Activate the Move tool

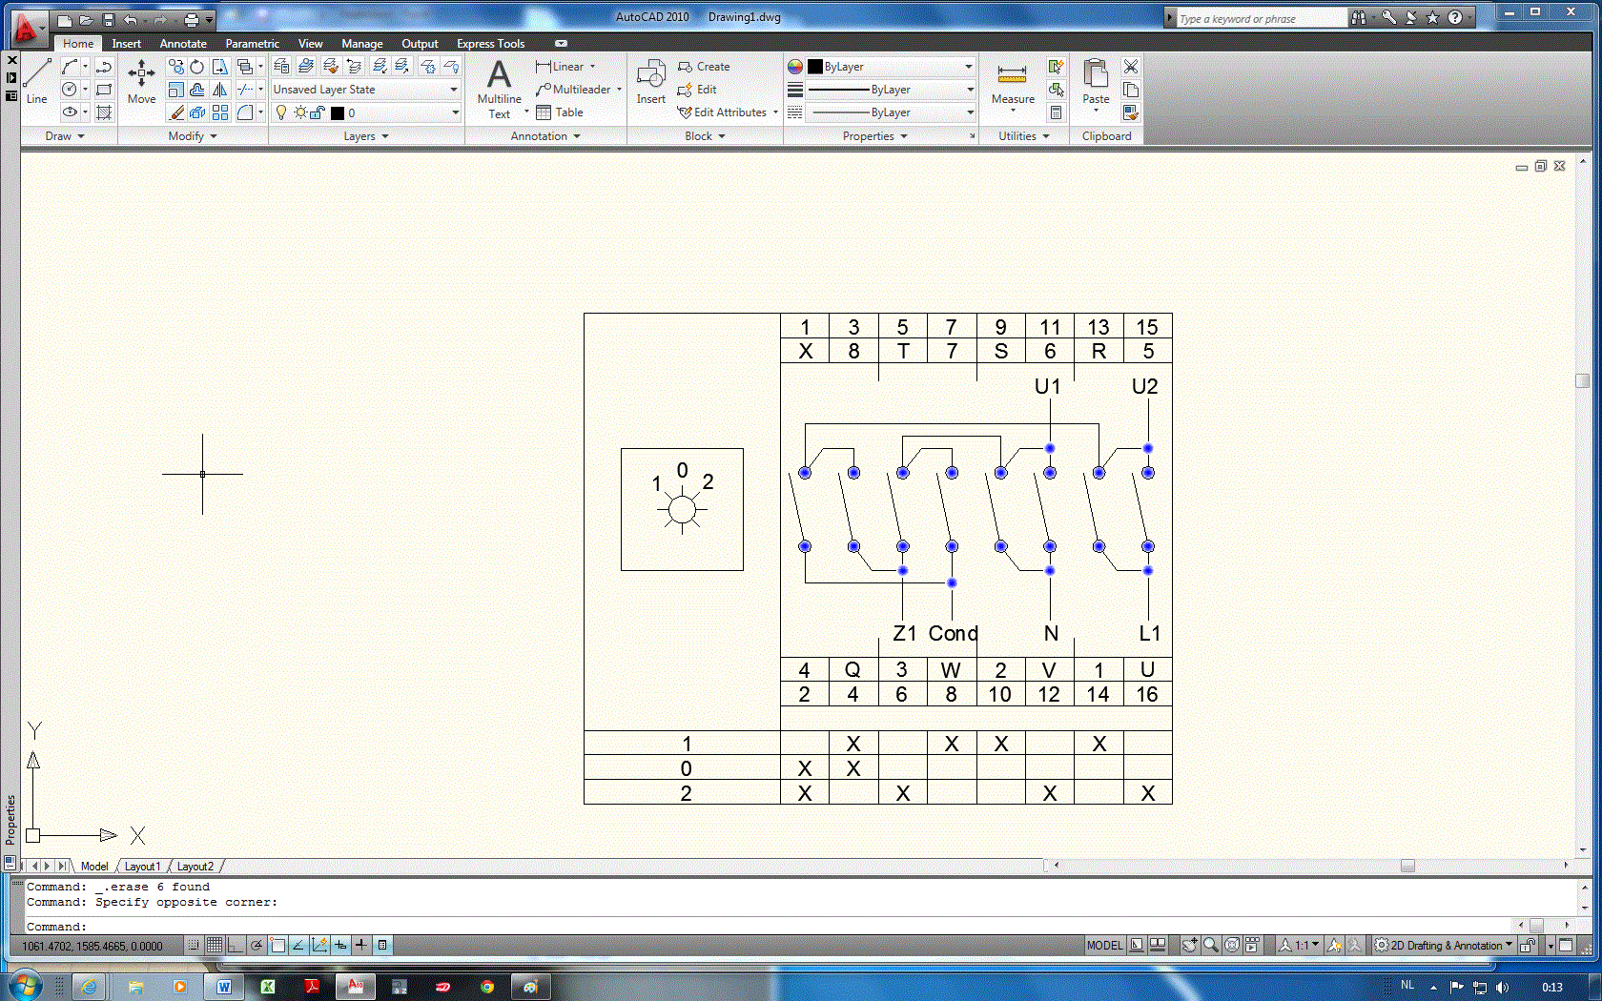tap(141, 80)
